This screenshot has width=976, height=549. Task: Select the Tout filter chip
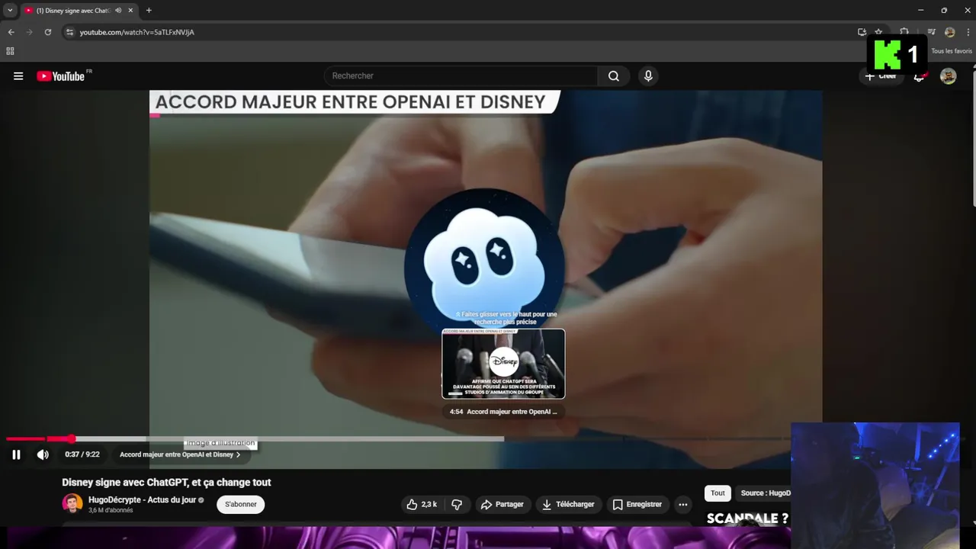coord(718,493)
